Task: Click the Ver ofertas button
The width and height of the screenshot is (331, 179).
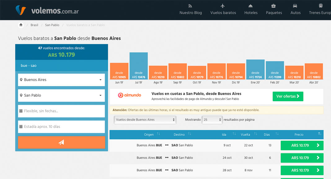Action: (x=288, y=96)
